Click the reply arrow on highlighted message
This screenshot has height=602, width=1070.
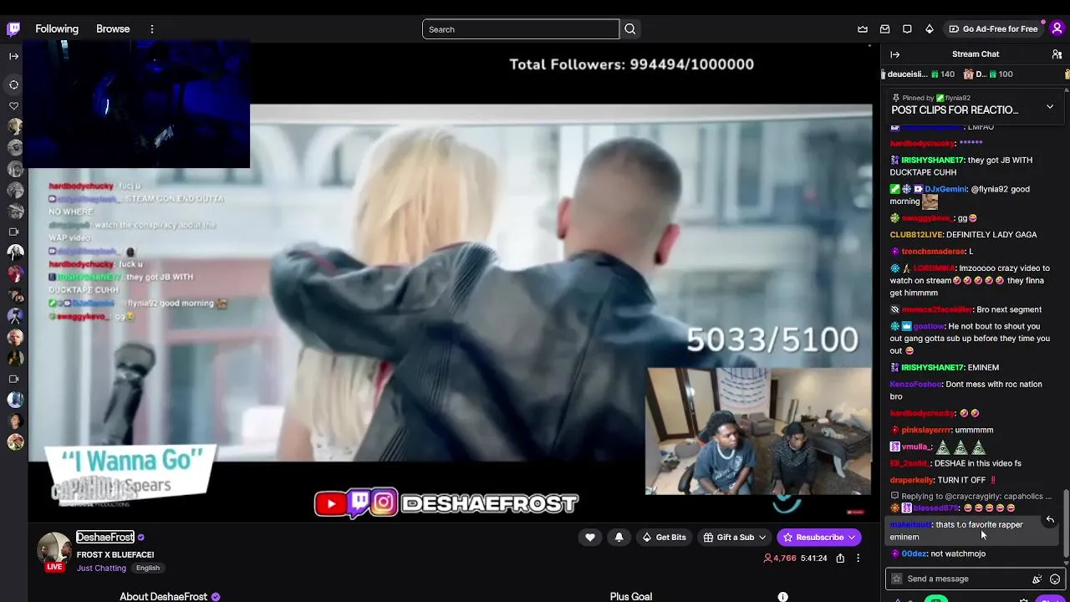(1050, 520)
